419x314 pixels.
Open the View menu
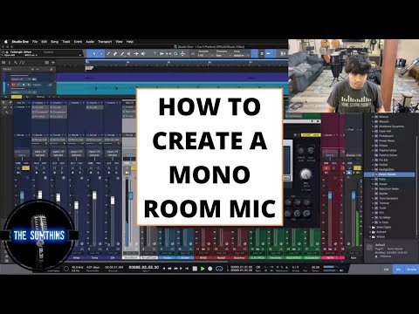click(x=119, y=42)
